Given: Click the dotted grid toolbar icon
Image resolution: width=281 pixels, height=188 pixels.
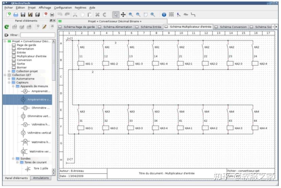Looking at the screenshot, I should click(171, 14).
